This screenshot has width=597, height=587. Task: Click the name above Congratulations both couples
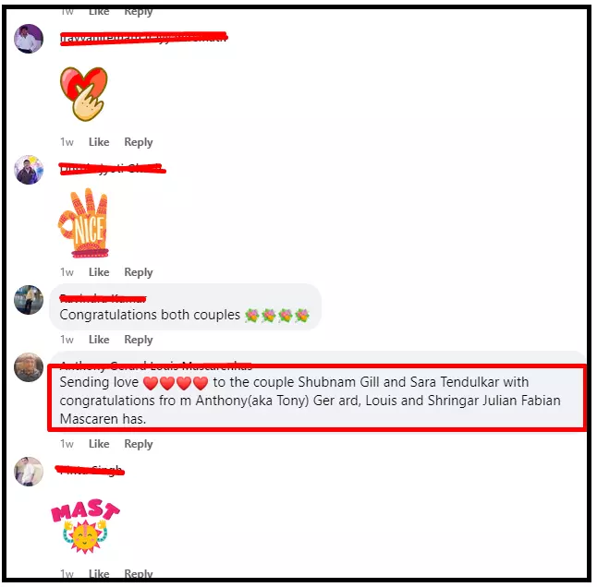(103, 298)
